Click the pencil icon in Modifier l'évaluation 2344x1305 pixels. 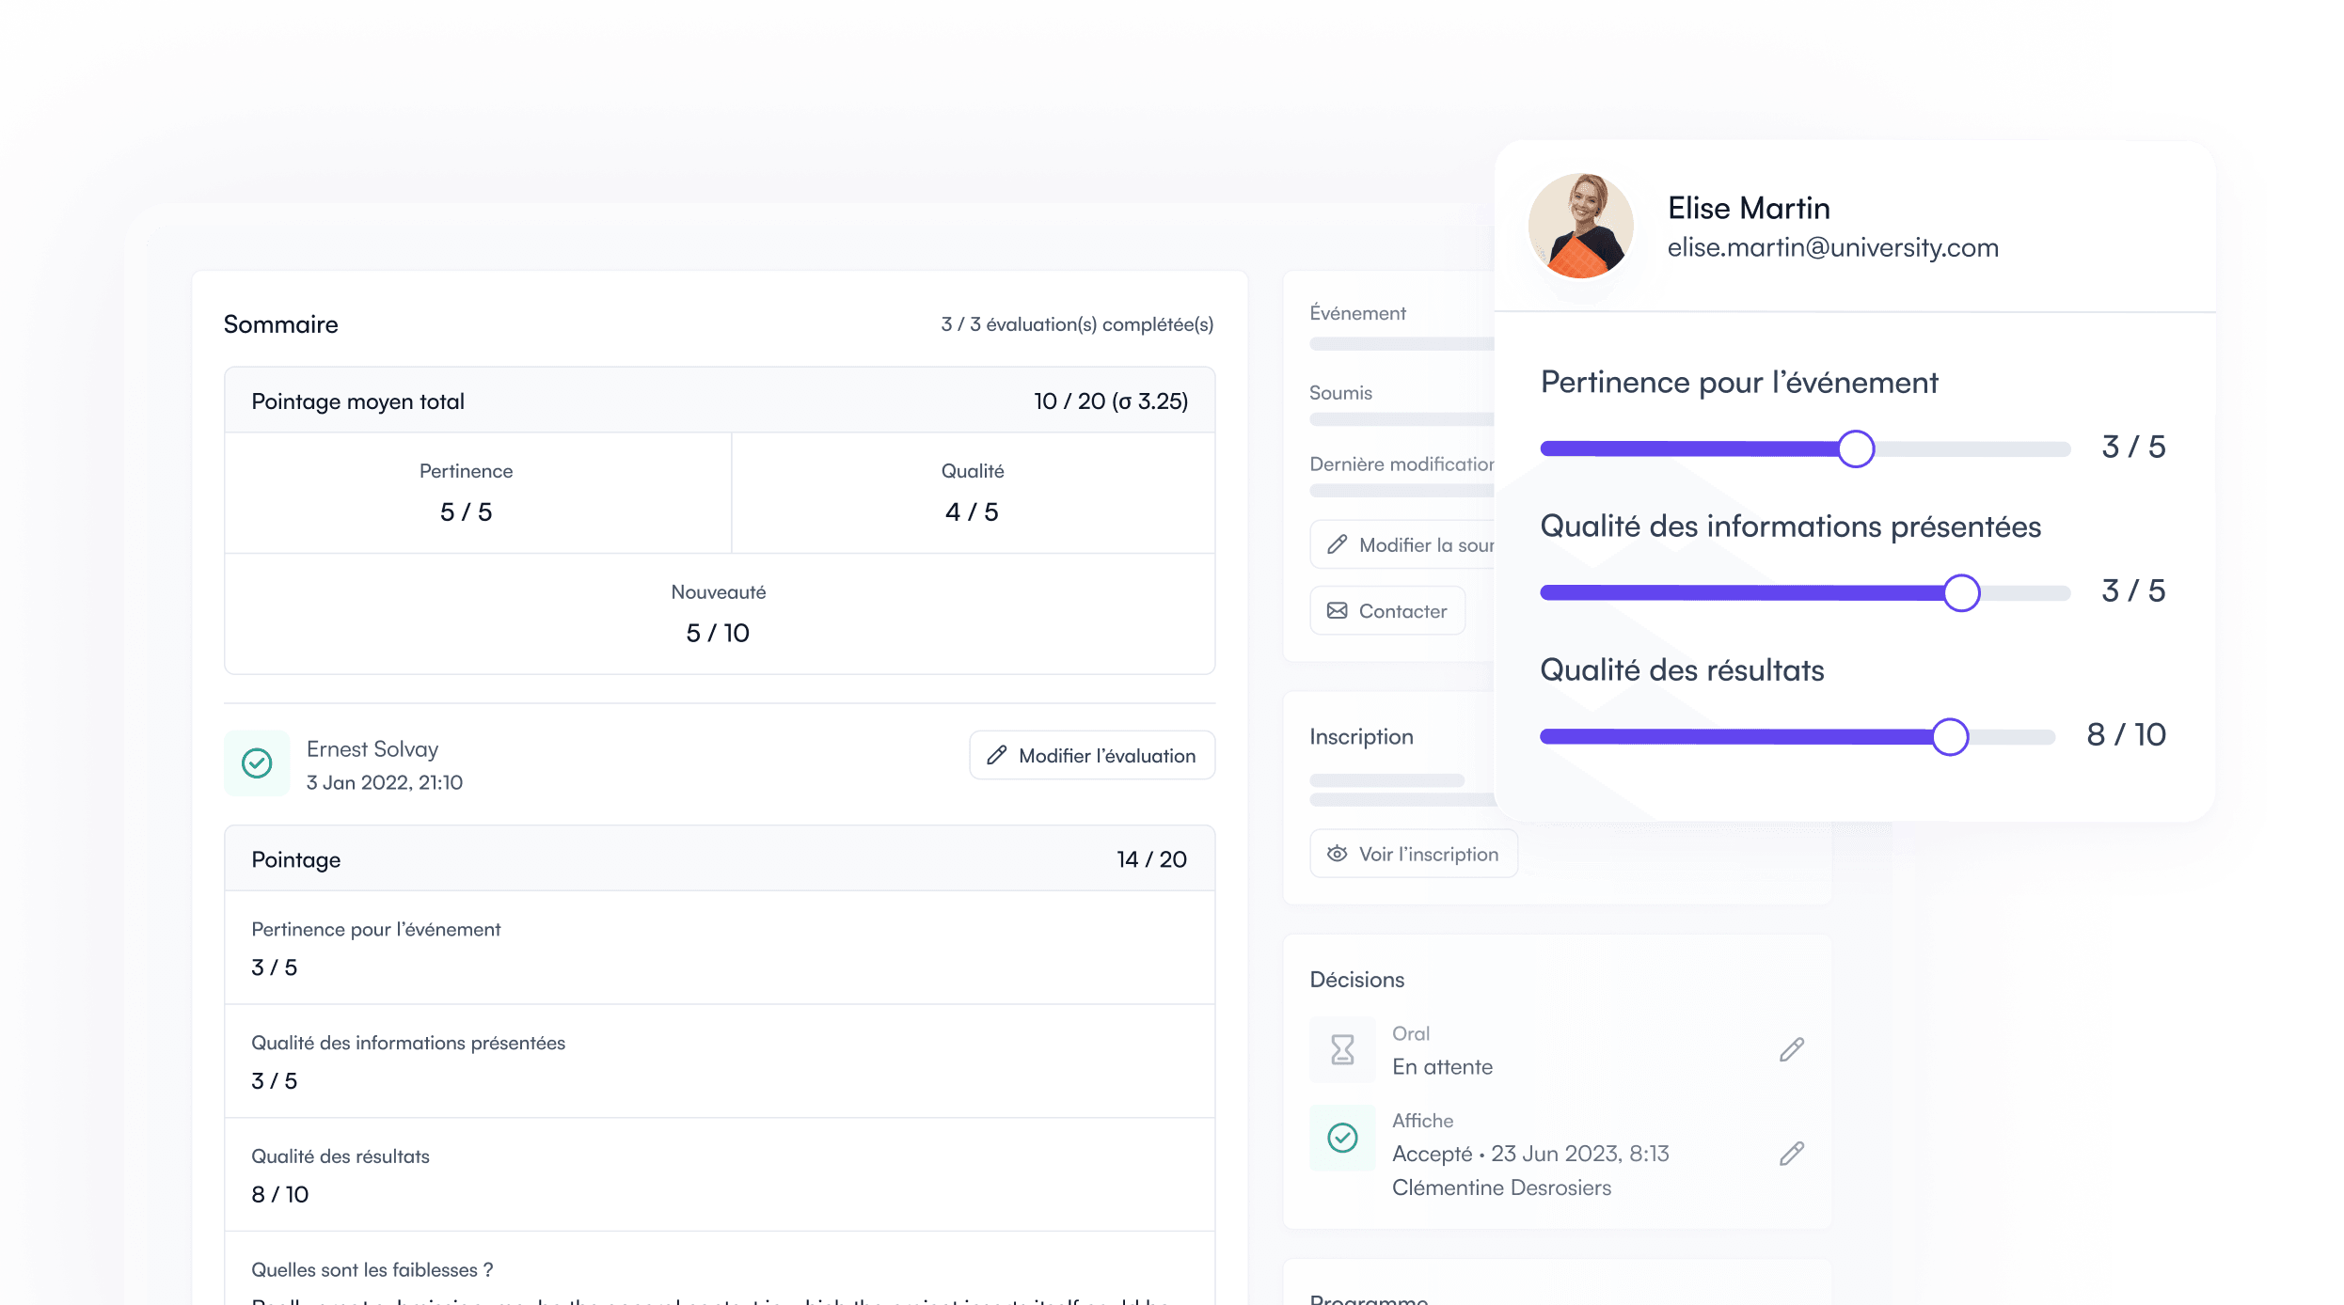[x=997, y=755]
